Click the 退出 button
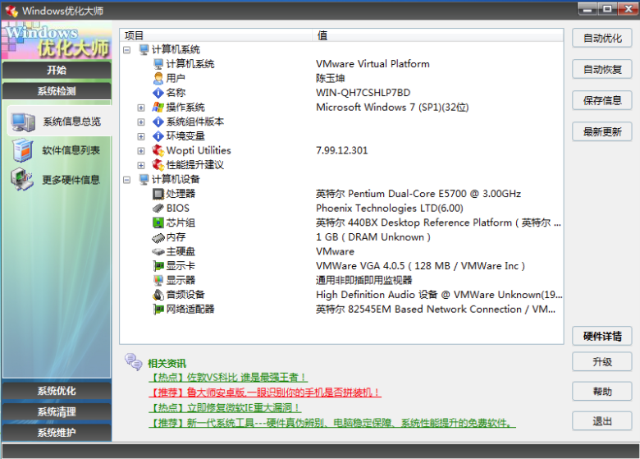The image size is (640, 459). (602, 421)
